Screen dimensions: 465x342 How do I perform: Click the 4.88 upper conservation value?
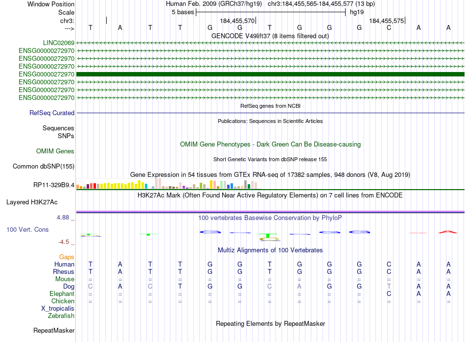pos(63,218)
